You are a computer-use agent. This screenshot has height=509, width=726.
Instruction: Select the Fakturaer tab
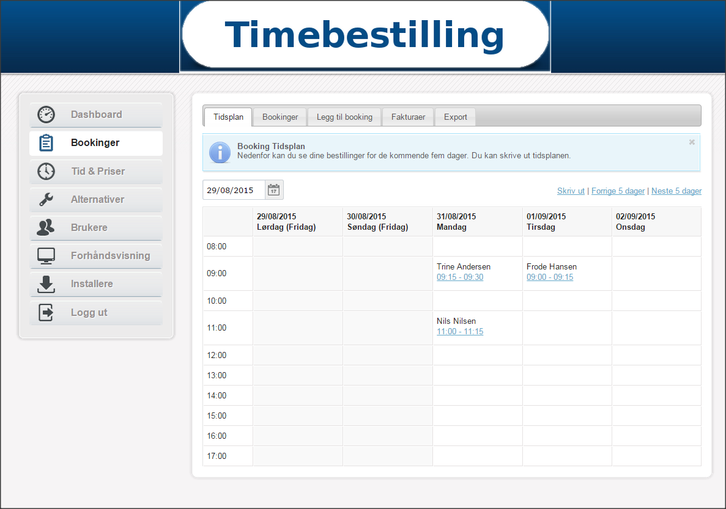(408, 117)
